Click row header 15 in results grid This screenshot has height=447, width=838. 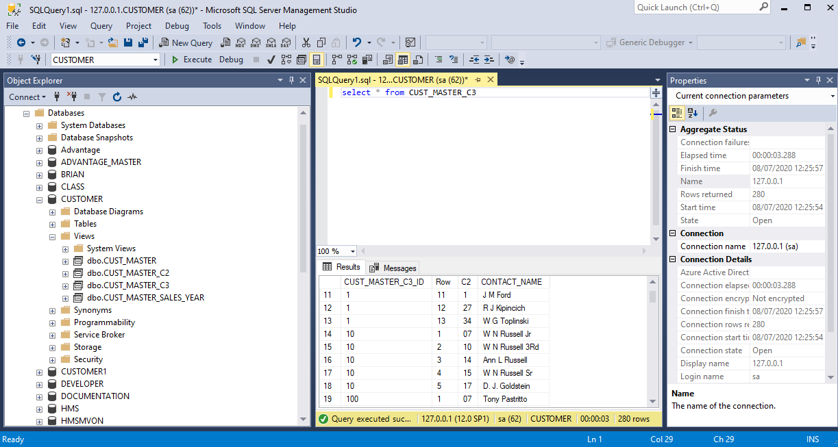(330, 347)
